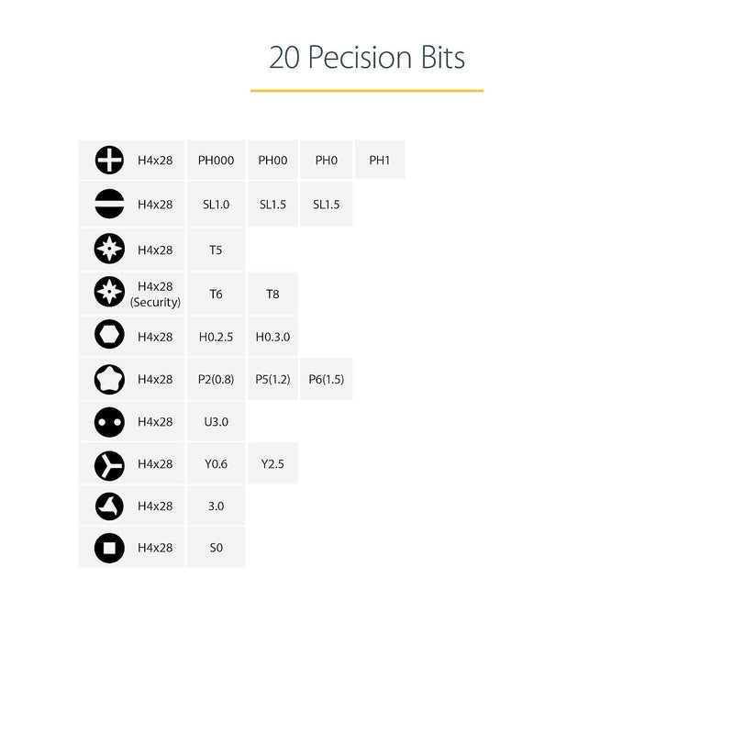The image size is (734, 734).
Task: Click the hexagon bit icon
Action: point(109,334)
